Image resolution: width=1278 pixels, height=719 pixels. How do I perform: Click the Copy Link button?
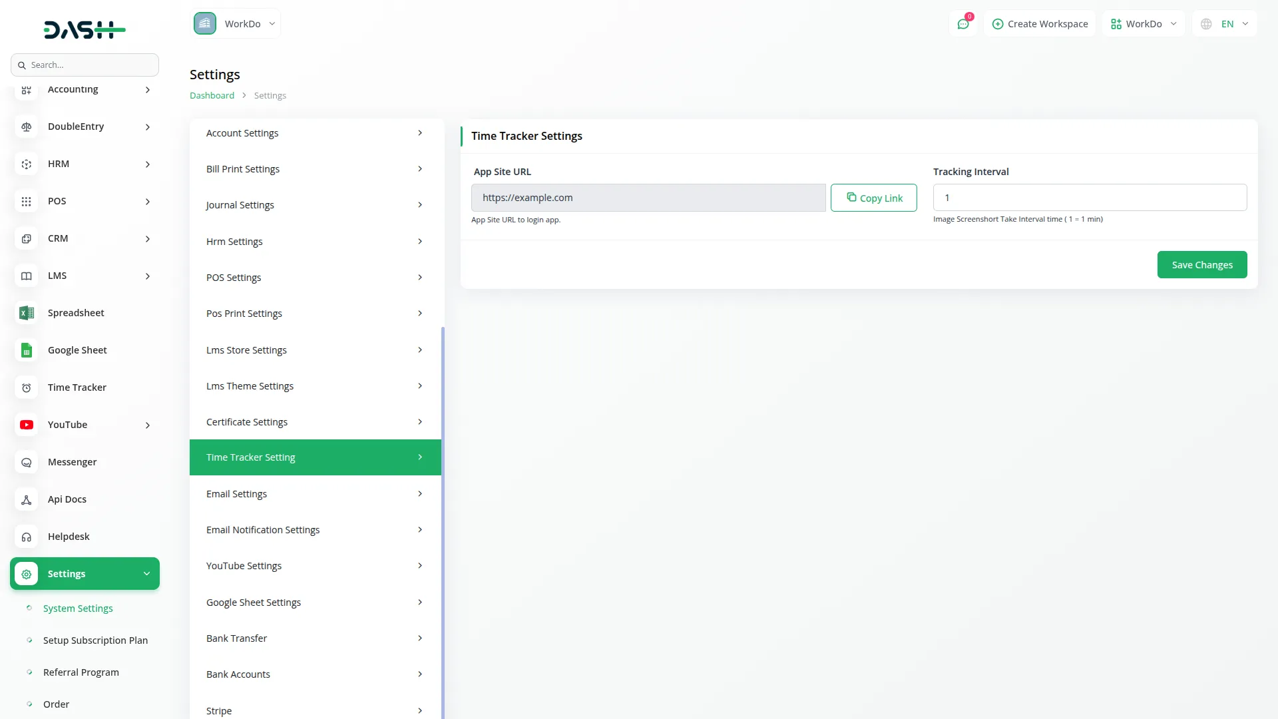[x=873, y=198]
